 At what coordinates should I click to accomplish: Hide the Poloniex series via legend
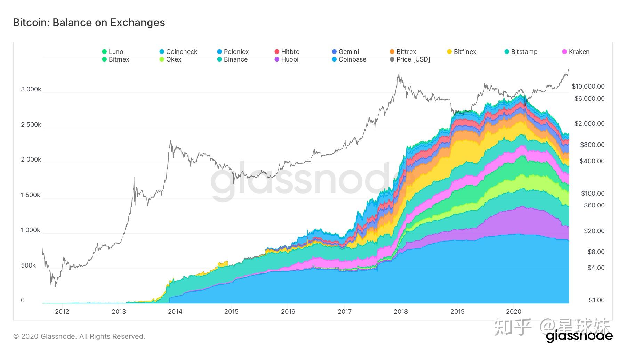[x=233, y=52]
